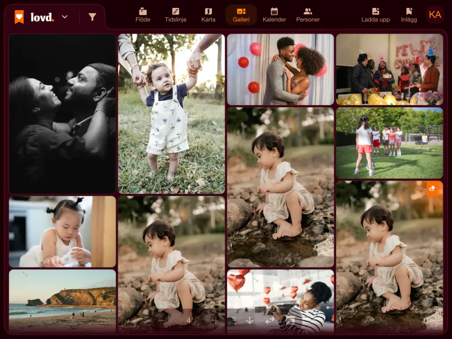This screenshot has height=339, width=452.
Task: Increase gallery columns with the plus button
Action: (215, 320)
